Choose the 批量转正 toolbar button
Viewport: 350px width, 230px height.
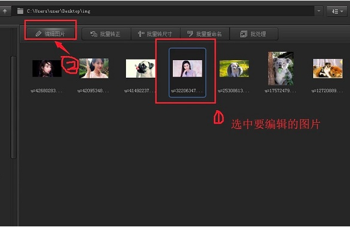coord(106,34)
